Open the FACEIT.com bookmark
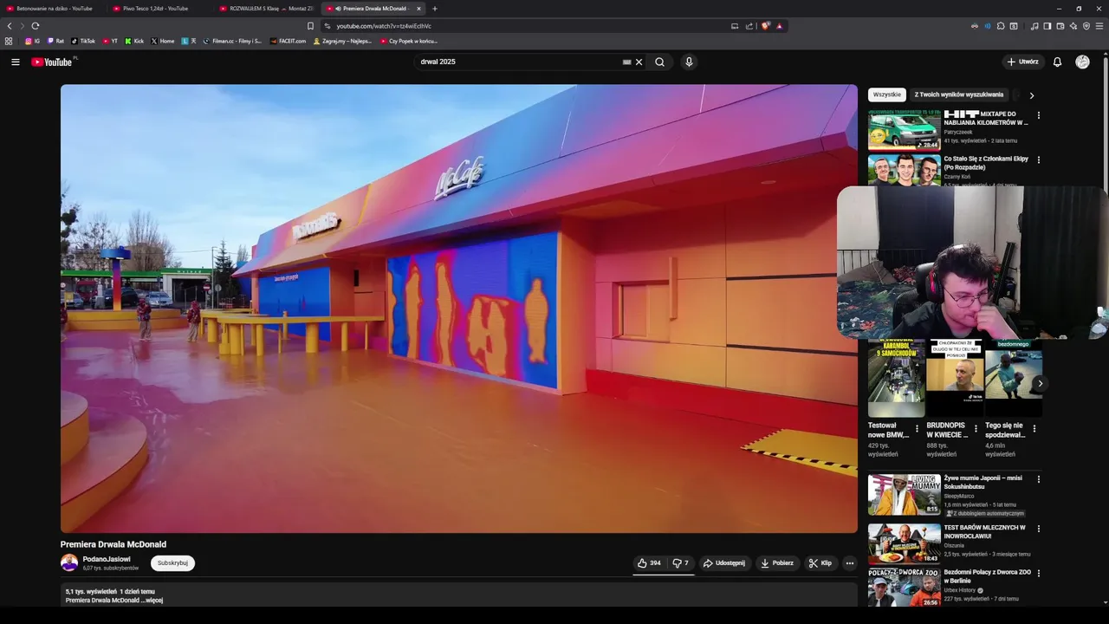The width and height of the screenshot is (1109, 624). pos(288,41)
